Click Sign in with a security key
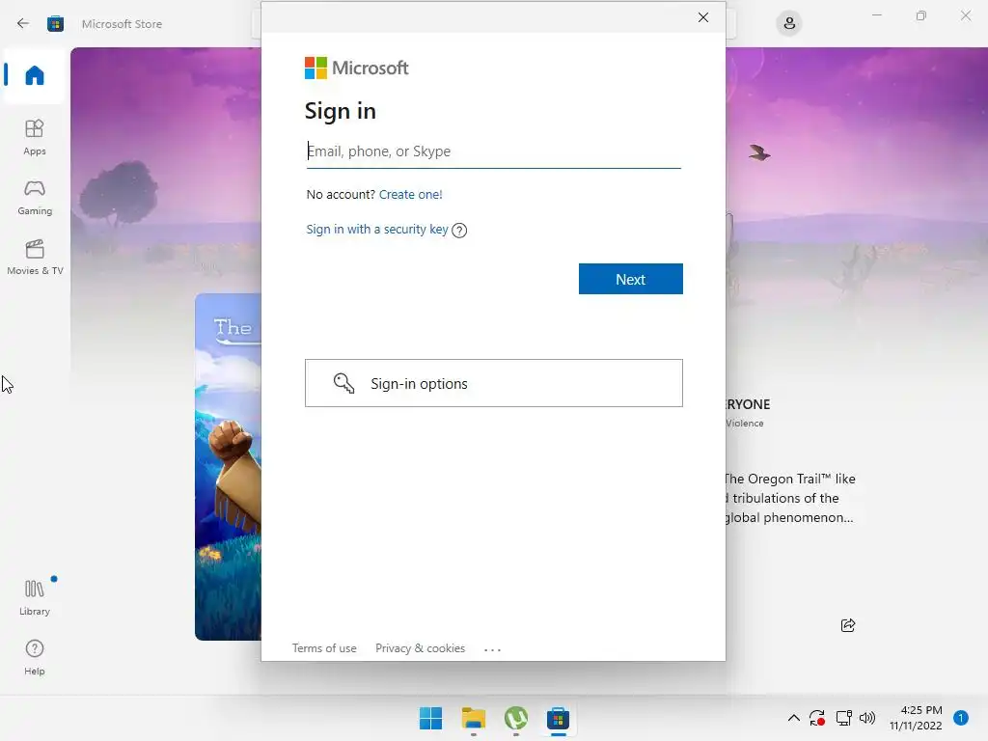988x741 pixels. pos(377,230)
